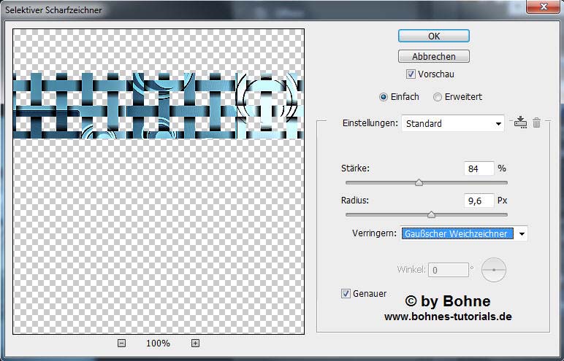Click the zoom in plus icon
Image resolution: width=564 pixels, height=361 pixels.
click(195, 343)
